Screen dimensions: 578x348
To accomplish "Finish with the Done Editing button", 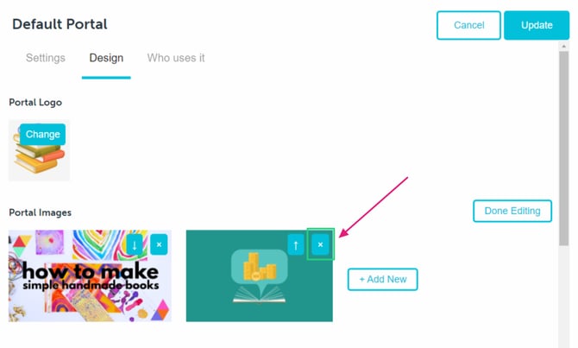I will (x=512, y=211).
